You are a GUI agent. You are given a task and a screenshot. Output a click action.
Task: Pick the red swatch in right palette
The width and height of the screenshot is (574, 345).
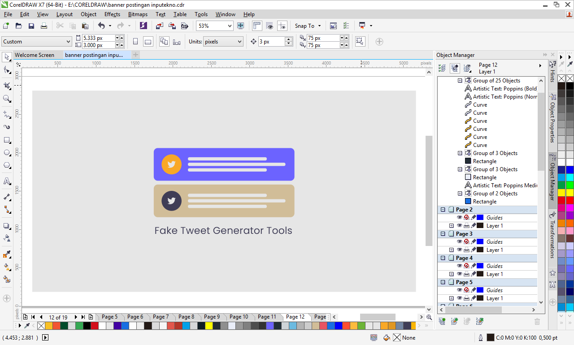570,200
